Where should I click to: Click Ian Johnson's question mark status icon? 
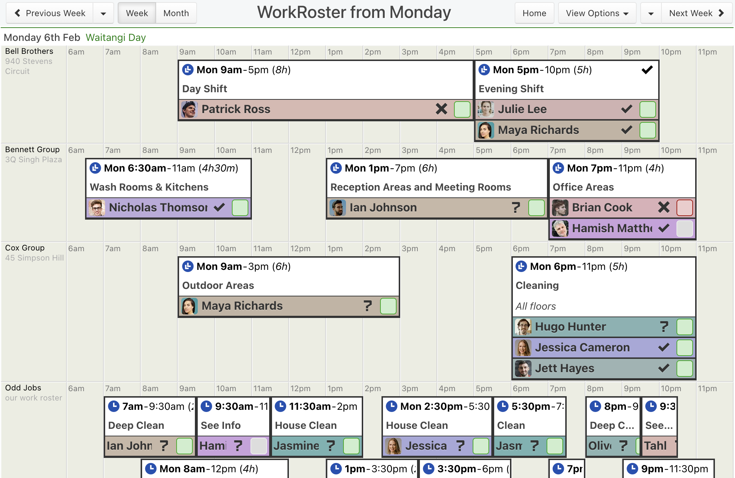(516, 207)
